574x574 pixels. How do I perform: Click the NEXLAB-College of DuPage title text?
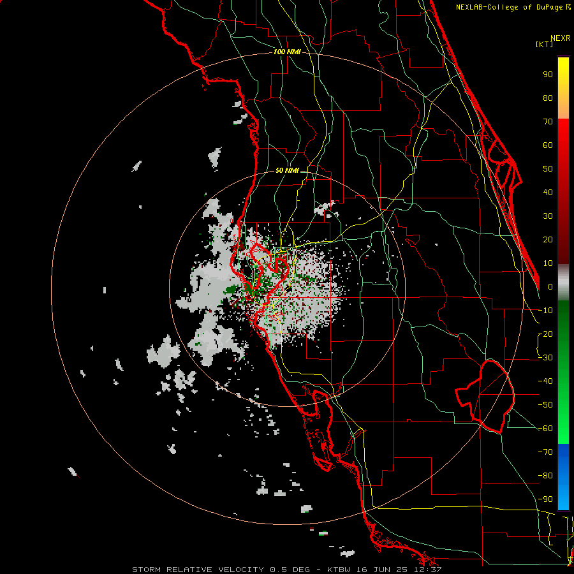coord(509,7)
